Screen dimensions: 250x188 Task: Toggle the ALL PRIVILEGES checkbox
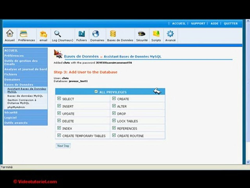(x=96, y=91)
